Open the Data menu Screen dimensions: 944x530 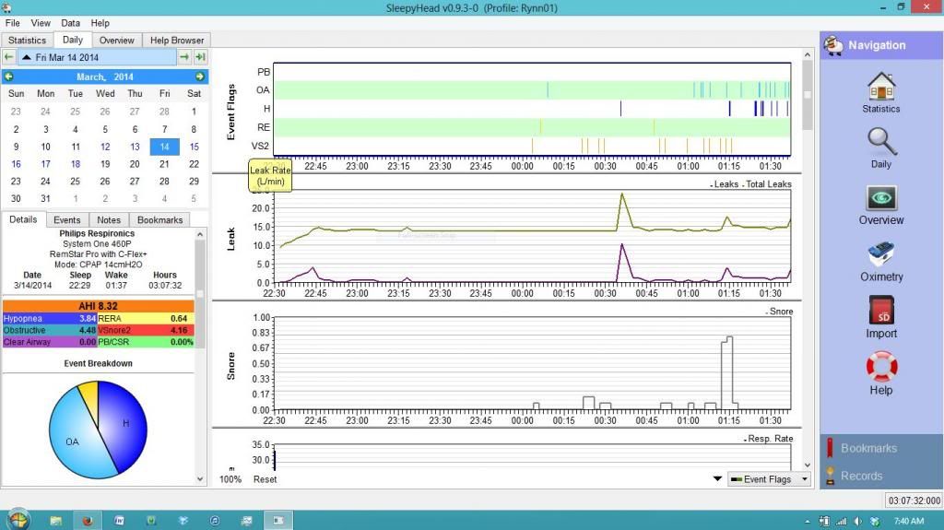[70, 23]
